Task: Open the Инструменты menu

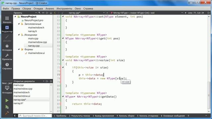Action: coord(64,9)
